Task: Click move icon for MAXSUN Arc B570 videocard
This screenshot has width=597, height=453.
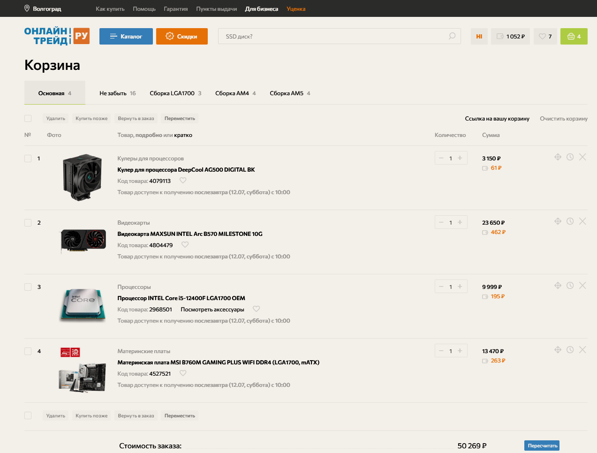Action: [558, 221]
